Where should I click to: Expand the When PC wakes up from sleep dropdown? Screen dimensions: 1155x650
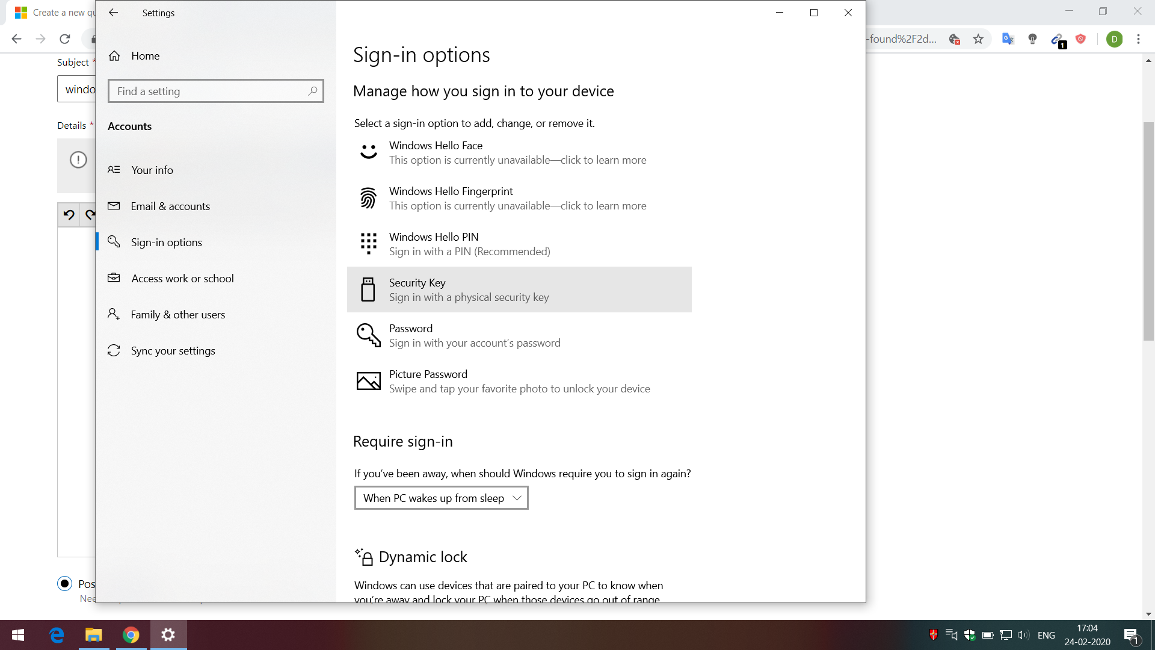pyautogui.click(x=441, y=498)
